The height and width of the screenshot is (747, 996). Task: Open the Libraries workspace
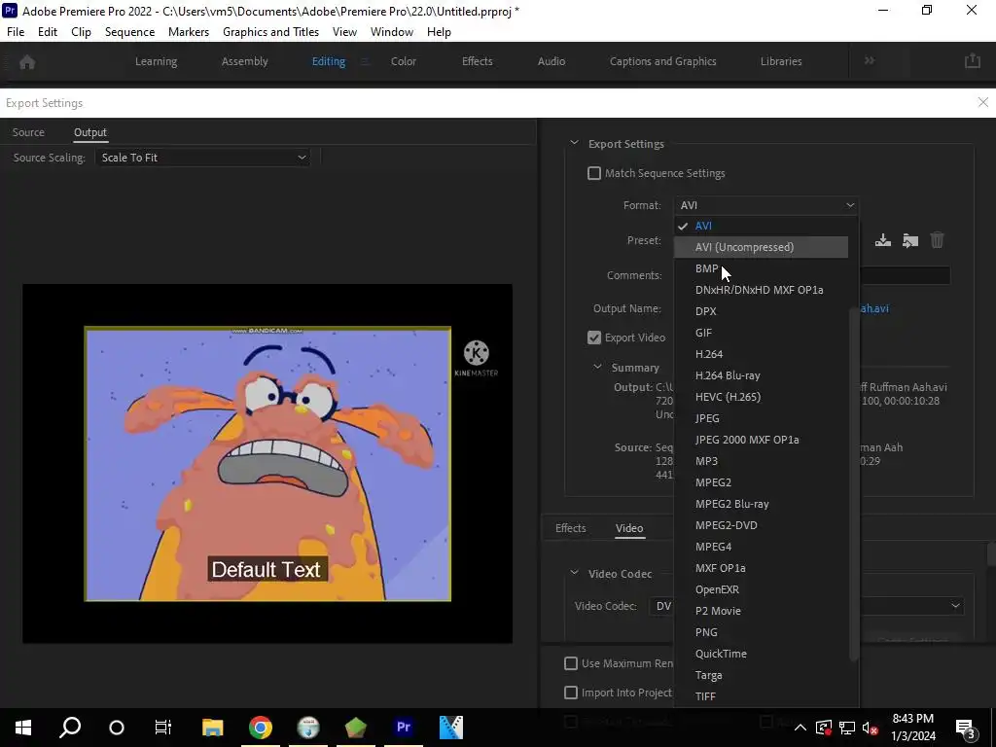[x=781, y=61]
